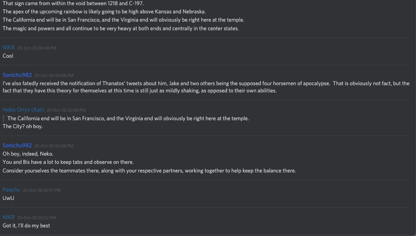Click the 02:51 PM timestamp beside Peachy
This screenshot has height=236, width=416.
(x=42, y=190)
